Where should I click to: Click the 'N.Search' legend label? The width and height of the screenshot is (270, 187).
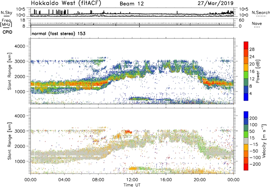pos(261,12)
